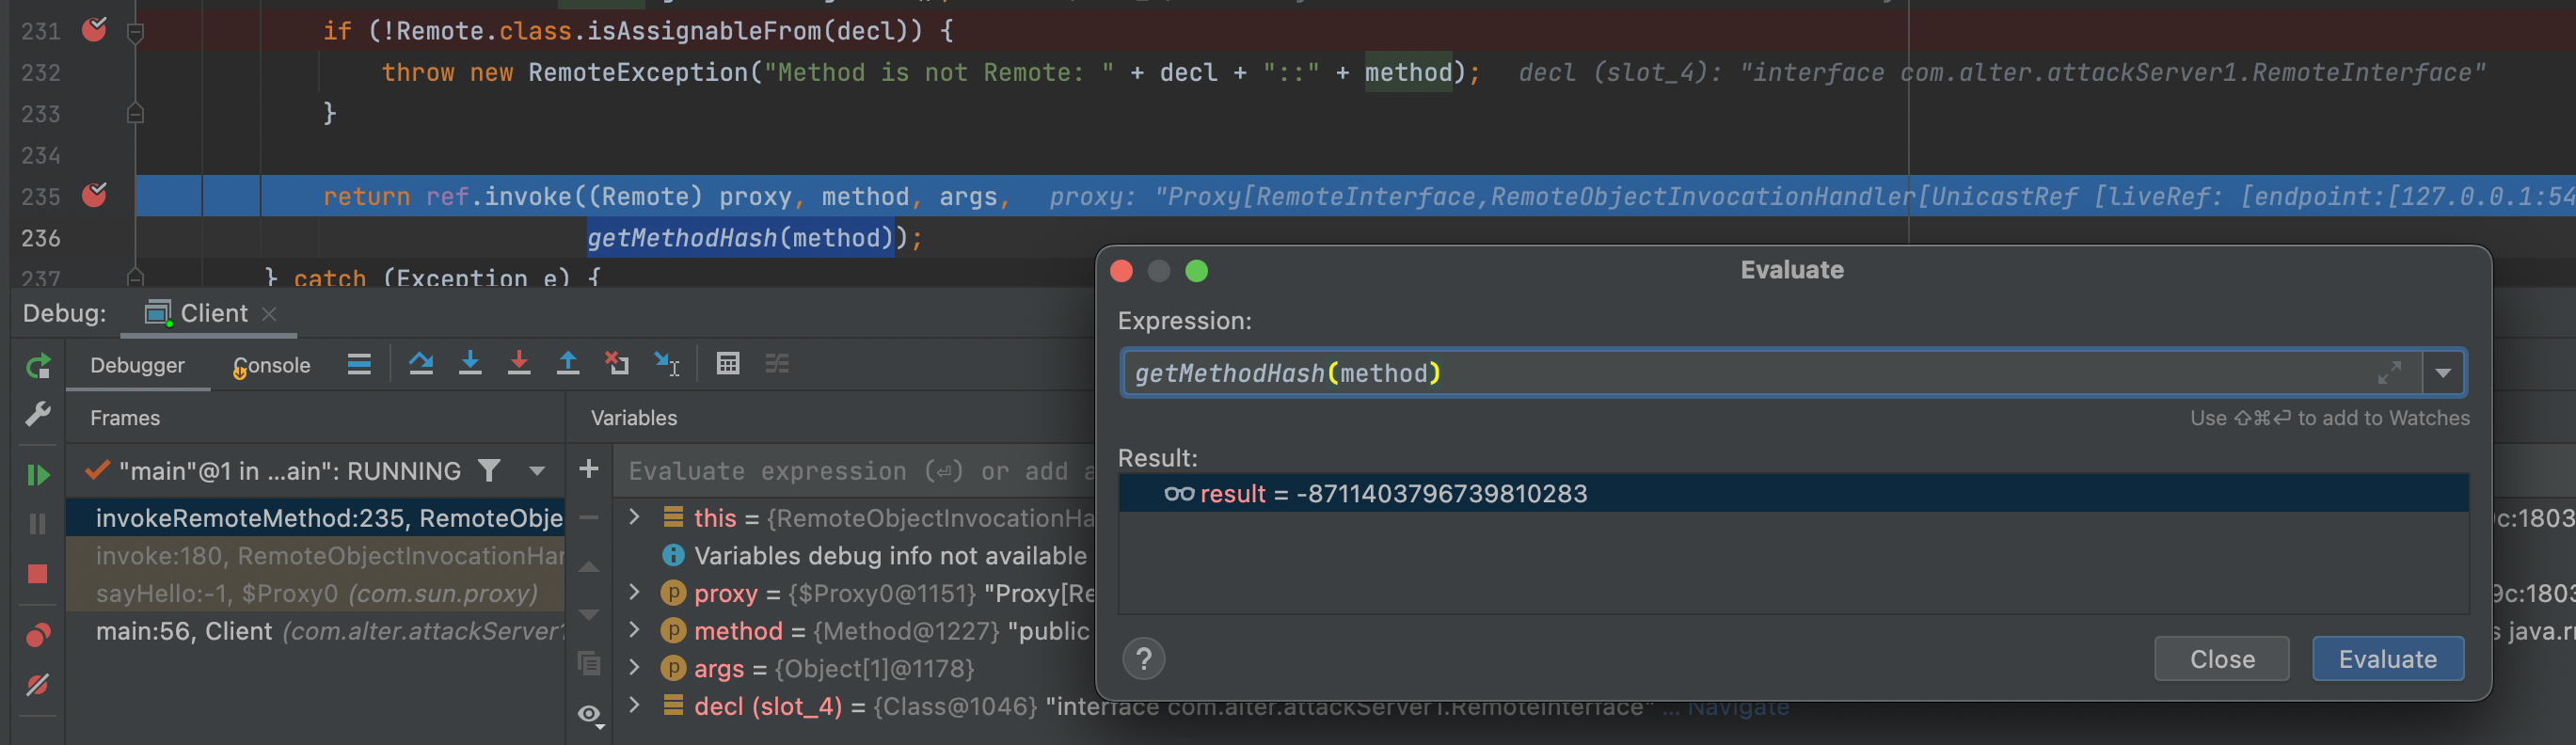
Task: Toggle breakpoint on line 231
Action: pyautogui.click(x=95, y=30)
